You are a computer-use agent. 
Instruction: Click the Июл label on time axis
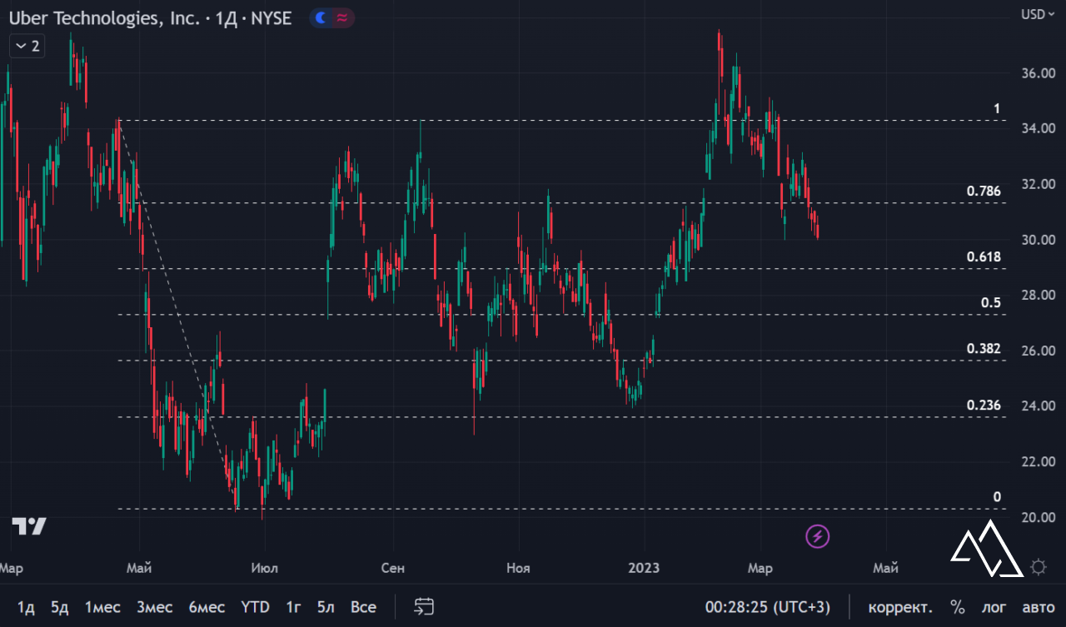pyautogui.click(x=264, y=568)
